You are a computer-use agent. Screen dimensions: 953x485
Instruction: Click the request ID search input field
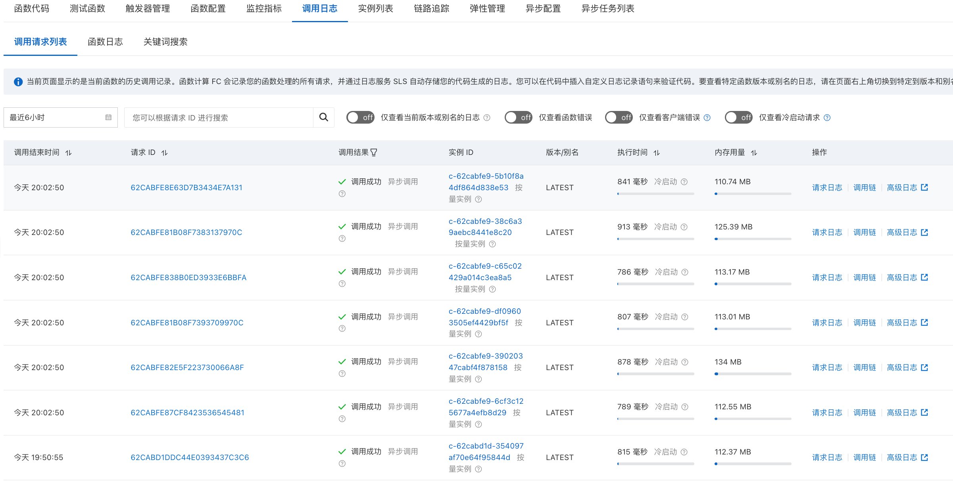(x=219, y=117)
